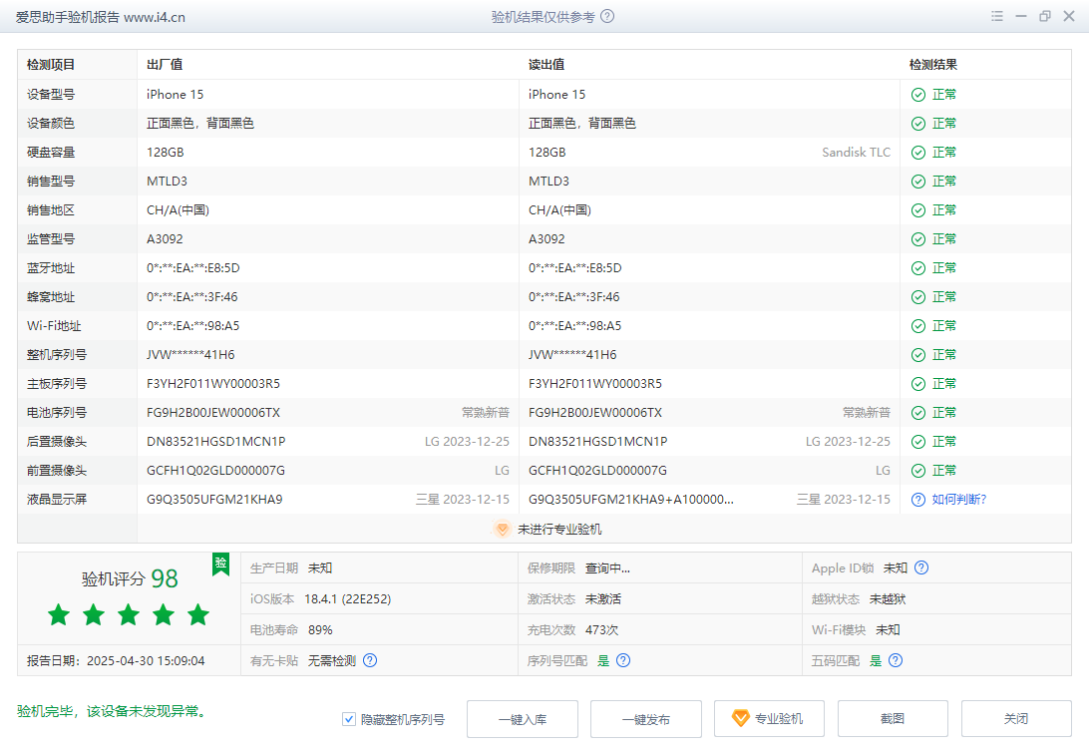The image size is (1089, 754).
Task: Click read value GCFH1Q02GLD000007G
Action: click(x=597, y=471)
